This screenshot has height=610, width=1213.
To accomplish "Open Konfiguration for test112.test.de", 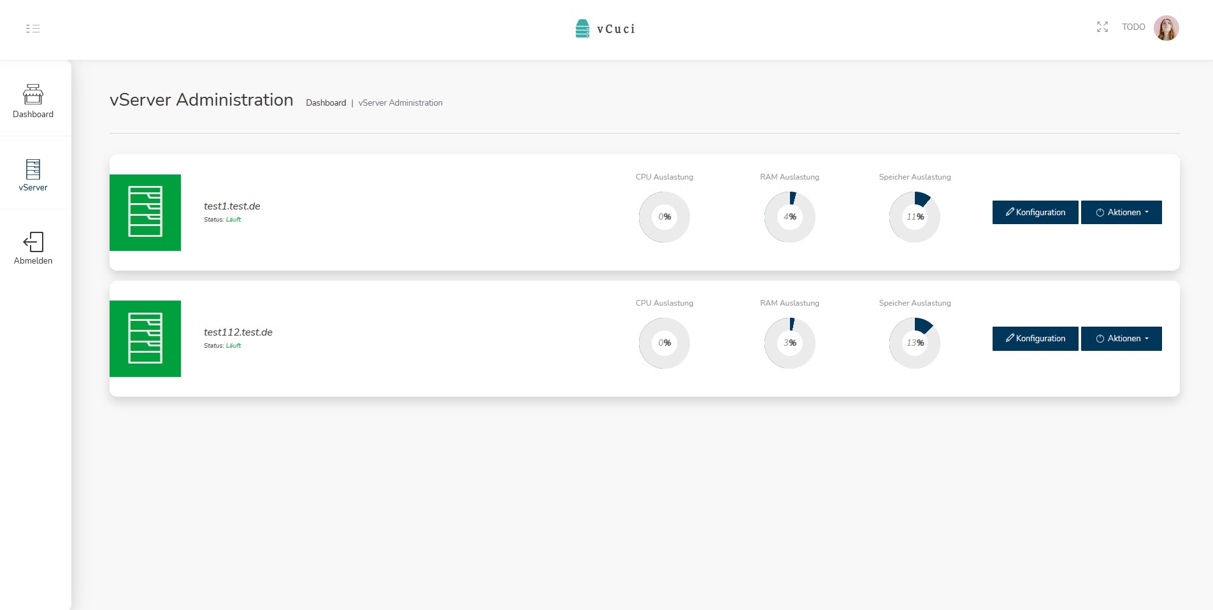I will click(1035, 339).
